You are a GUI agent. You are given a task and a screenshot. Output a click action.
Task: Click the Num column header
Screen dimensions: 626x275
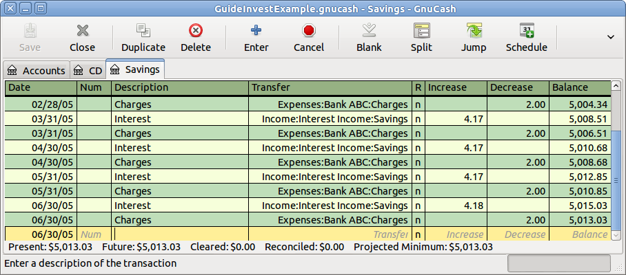(94, 87)
